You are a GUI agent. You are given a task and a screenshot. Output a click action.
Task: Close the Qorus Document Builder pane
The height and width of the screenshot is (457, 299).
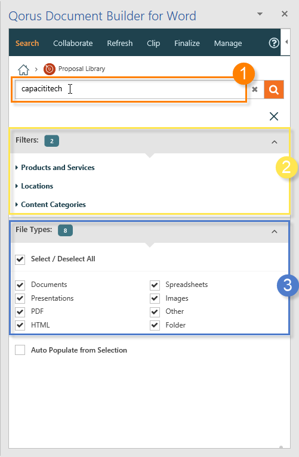(285, 14)
